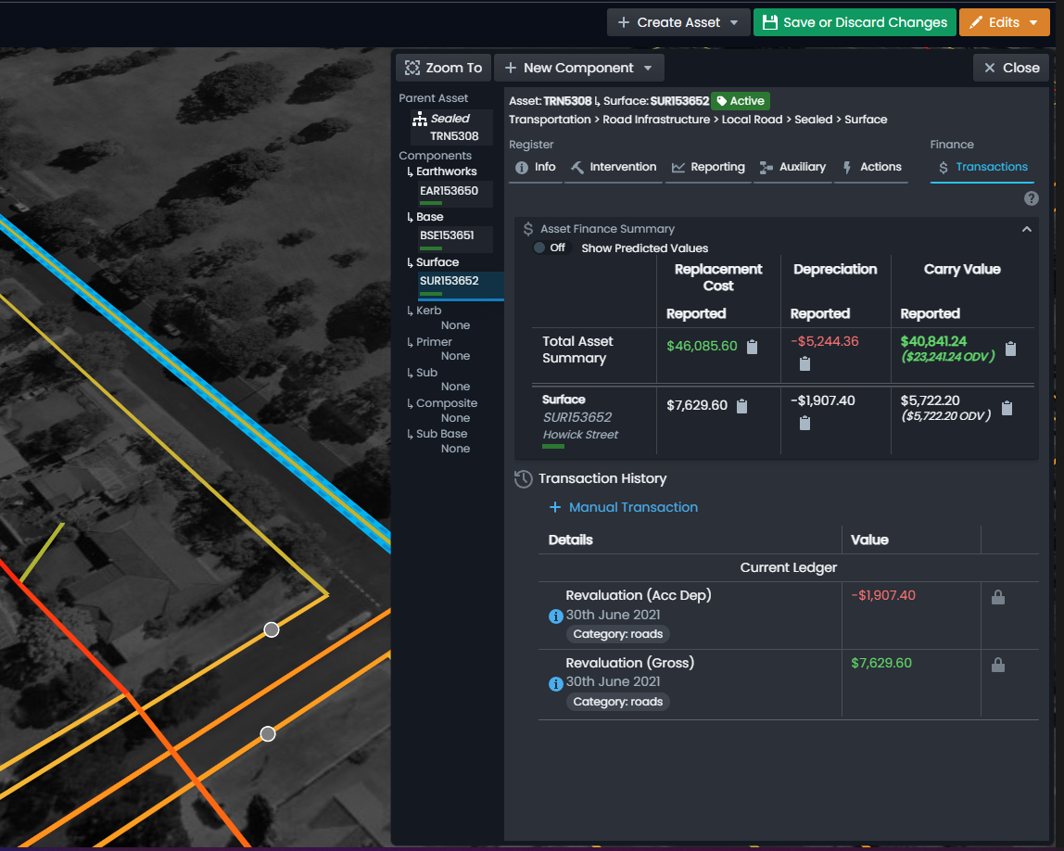Click the Zoom To button
This screenshot has width=1064, height=851.
[443, 68]
